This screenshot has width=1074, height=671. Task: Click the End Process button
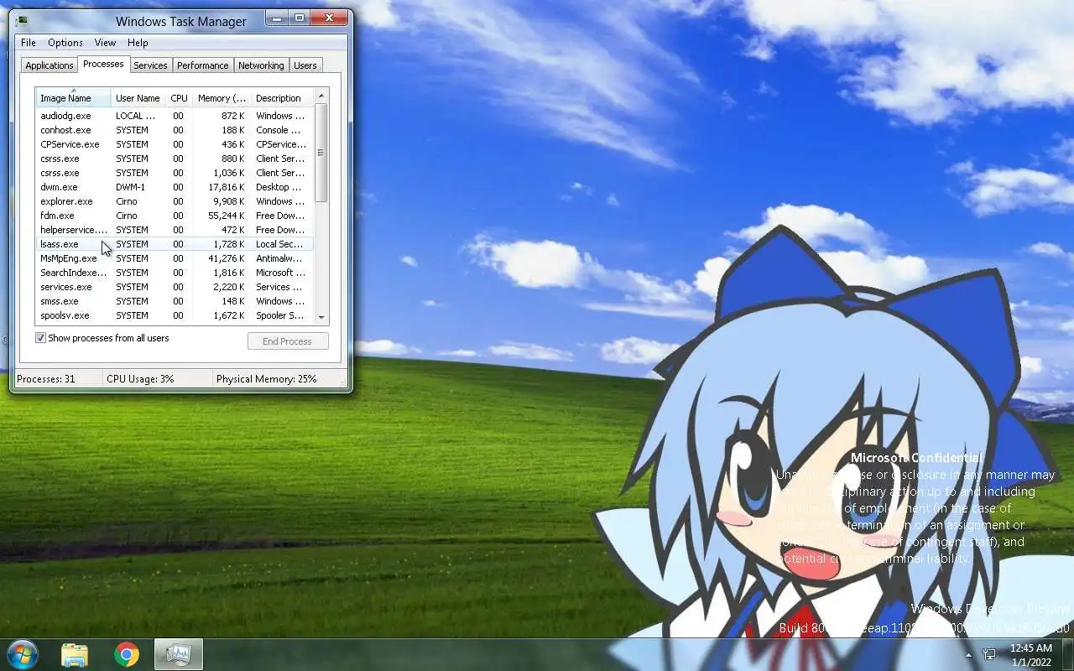[x=287, y=341]
